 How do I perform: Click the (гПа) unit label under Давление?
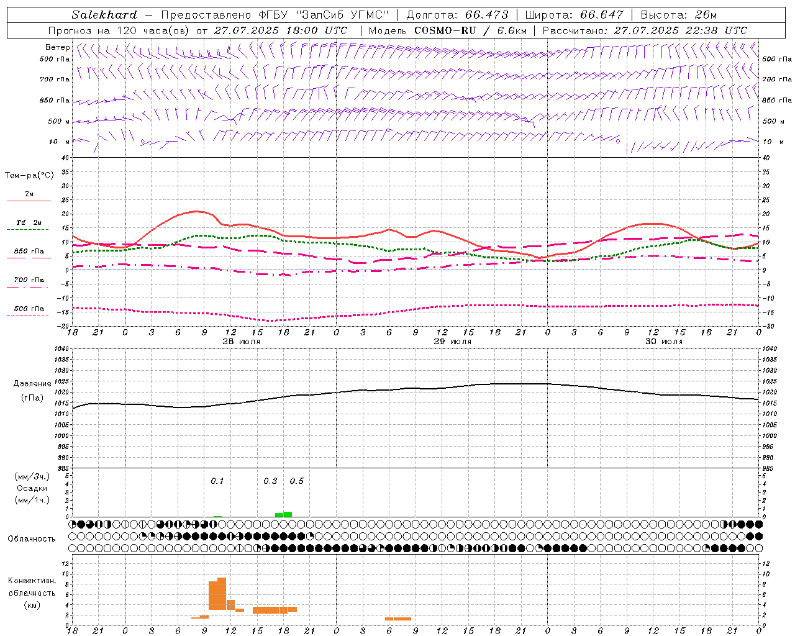[x=32, y=398]
